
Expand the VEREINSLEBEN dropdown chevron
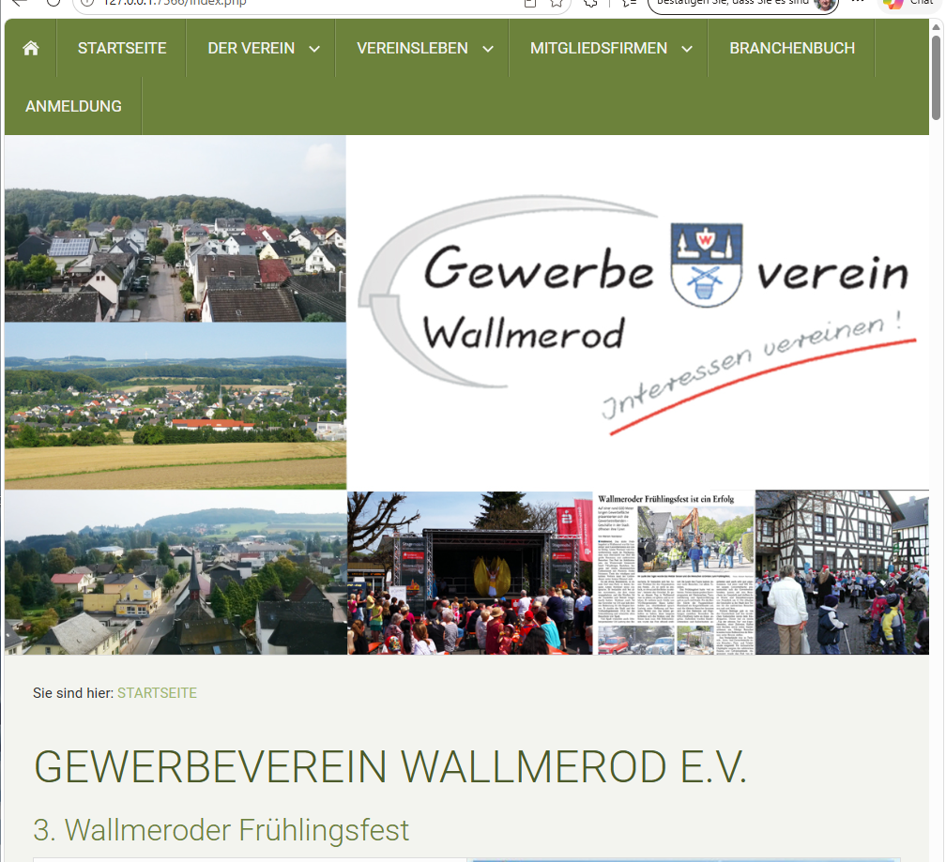(x=487, y=49)
